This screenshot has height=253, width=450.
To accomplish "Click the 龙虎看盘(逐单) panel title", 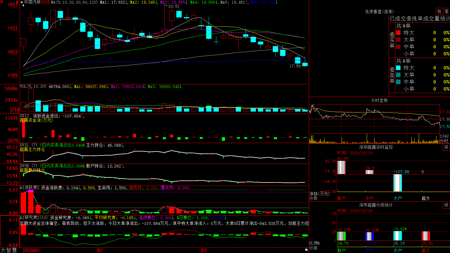I will 379,12.
